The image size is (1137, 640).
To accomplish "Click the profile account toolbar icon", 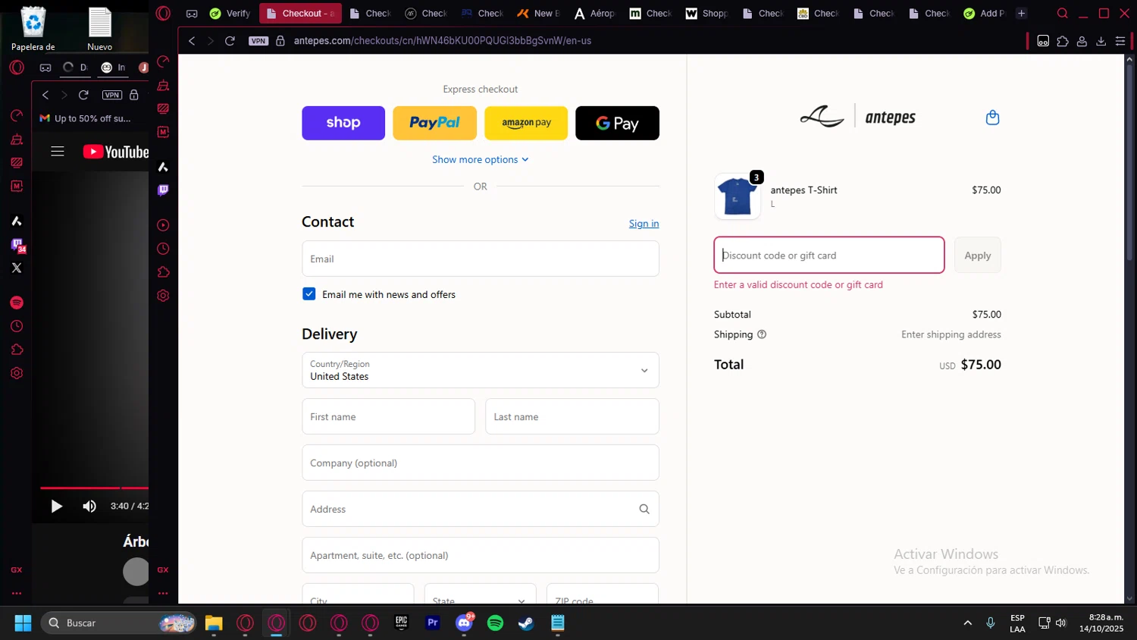I will coord(1082,41).
